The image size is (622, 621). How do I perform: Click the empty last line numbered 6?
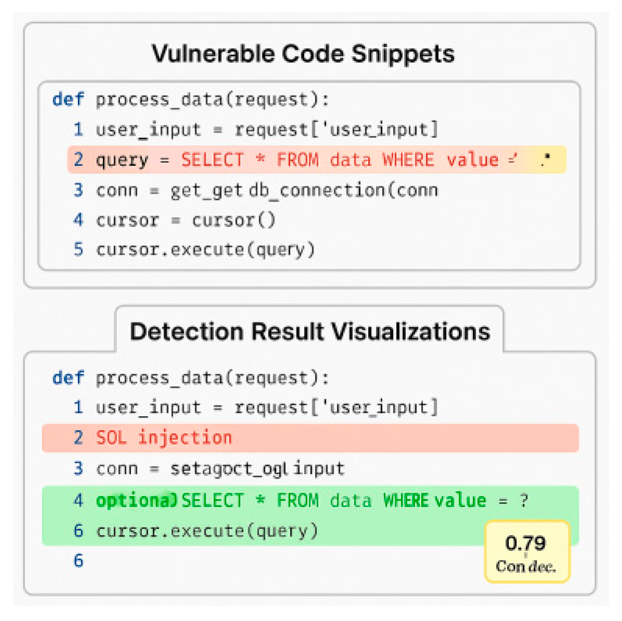(78, 560)
